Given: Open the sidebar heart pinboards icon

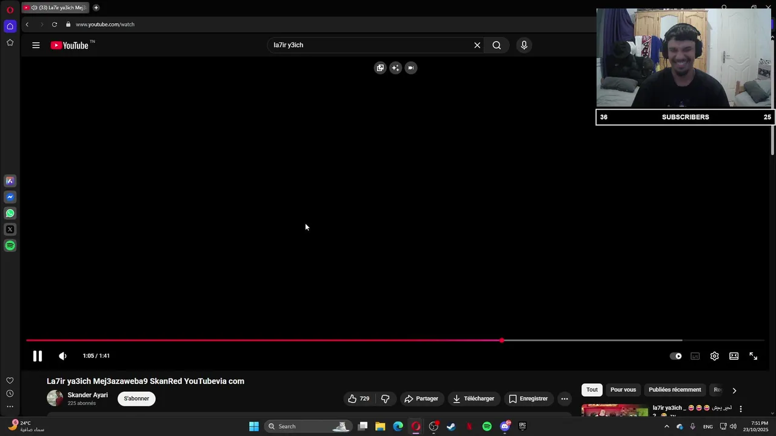Looking at the screenshot, I should (x=10, y=380).
